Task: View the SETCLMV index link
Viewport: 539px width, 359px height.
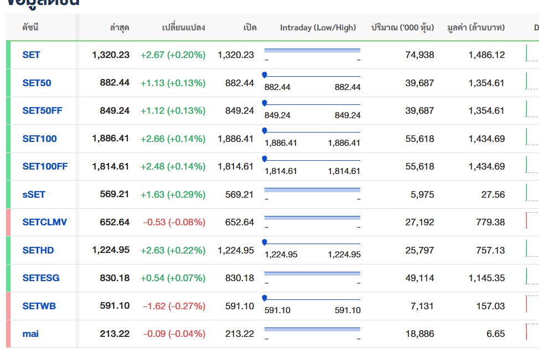Action: click(x=44, y=222)
